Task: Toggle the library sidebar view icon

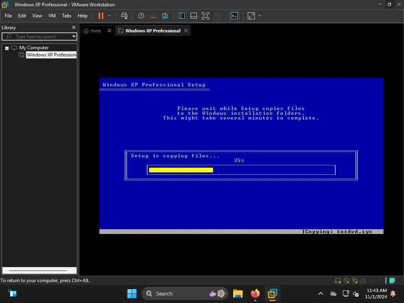Action: point(182,16)
